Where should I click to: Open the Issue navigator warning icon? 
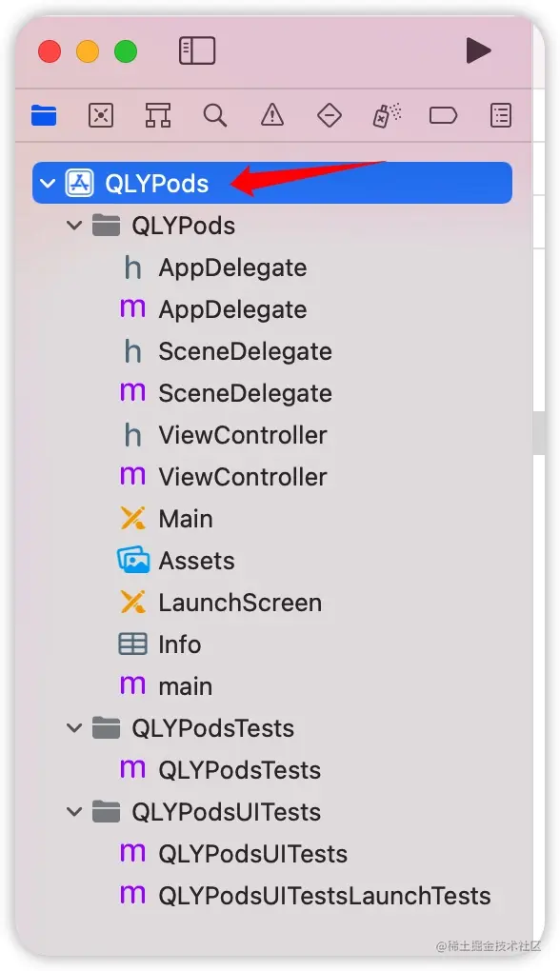click(272, 115)
